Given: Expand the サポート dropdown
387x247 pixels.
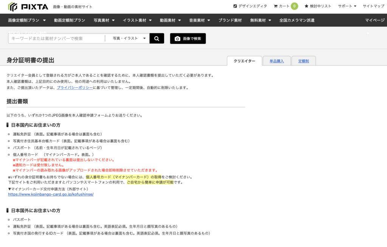Looking at the screenshot, I should click(346, 6).
